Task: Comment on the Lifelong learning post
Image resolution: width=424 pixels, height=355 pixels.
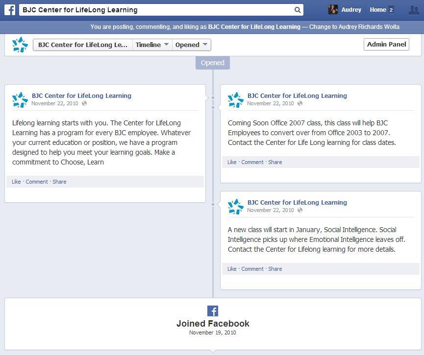Action: pos(36,182)
